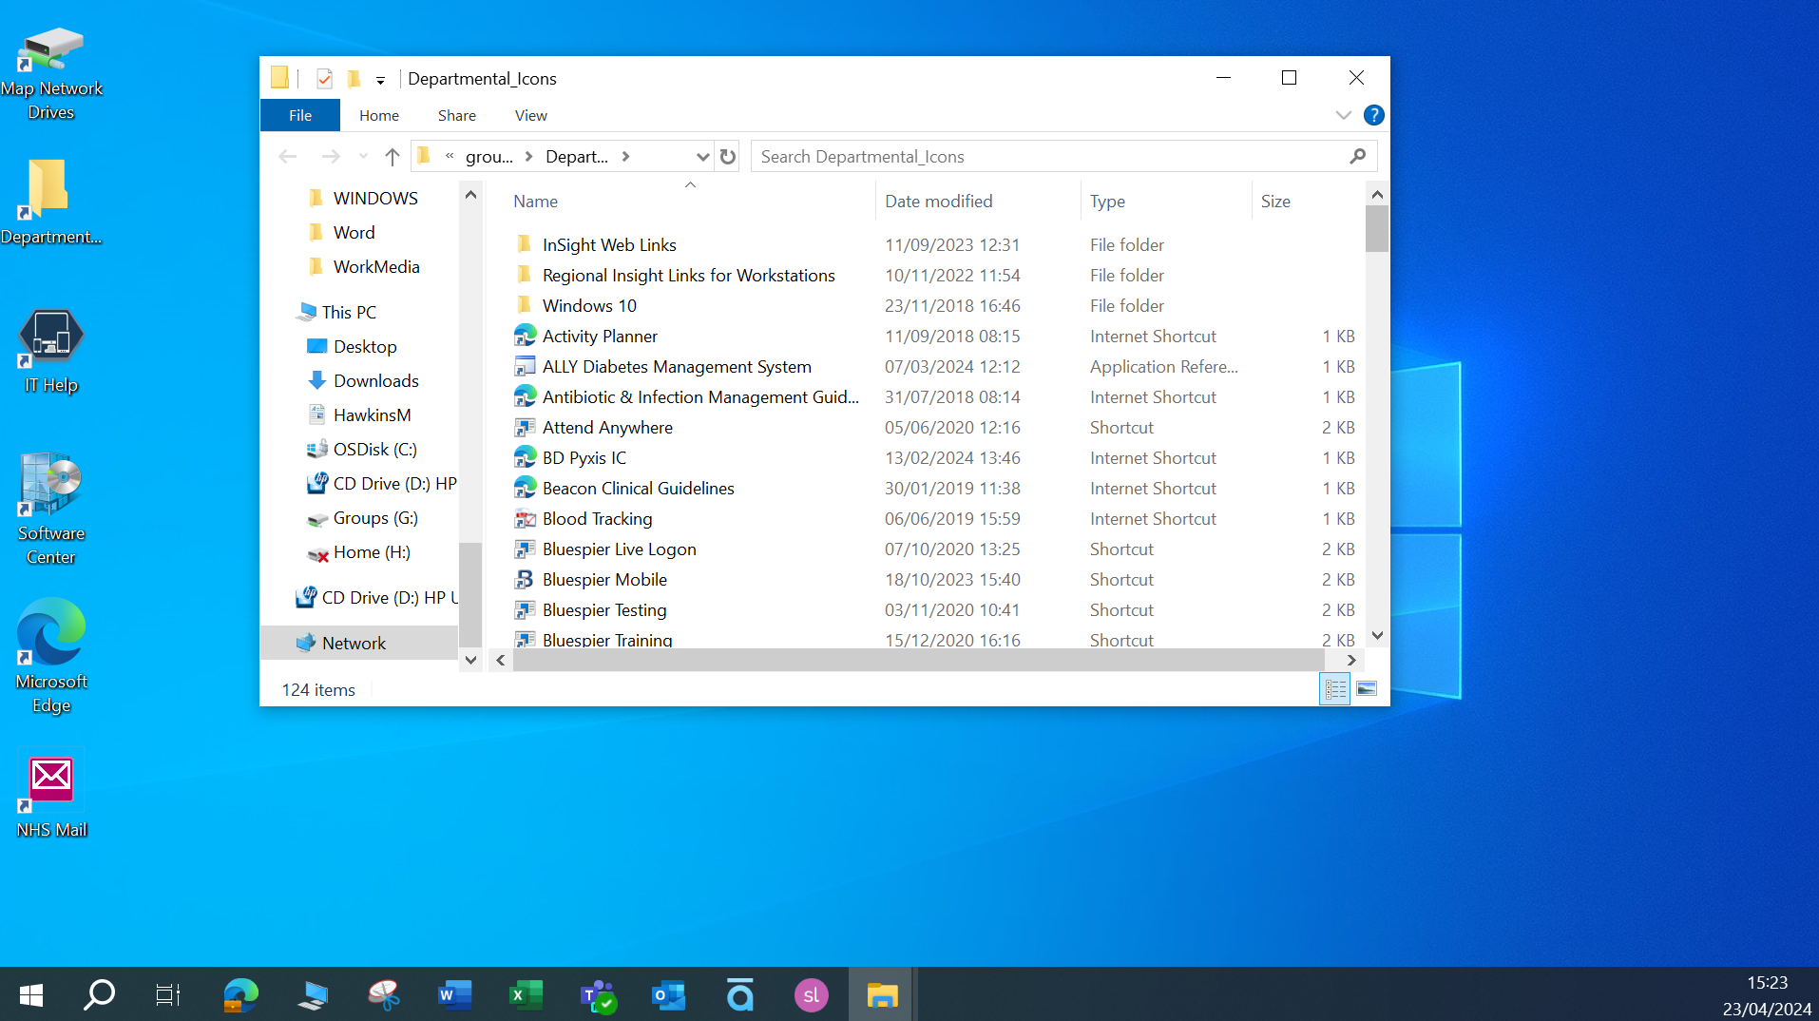
Task: Select This PC in navigation pane
Action: click(x=349, y=313)
